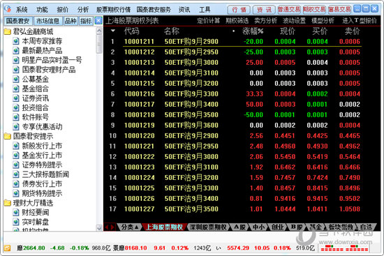Open 软件账号 page icon

pyautogui.click(x=16, y=117)
